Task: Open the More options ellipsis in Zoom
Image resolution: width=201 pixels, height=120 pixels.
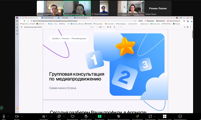Action: (180, 116)
